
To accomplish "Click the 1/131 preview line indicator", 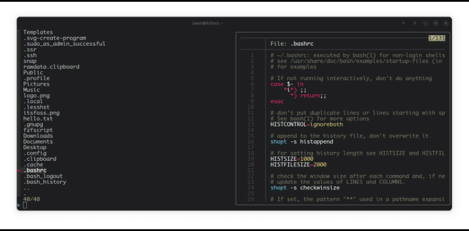I will click(437, 38).
